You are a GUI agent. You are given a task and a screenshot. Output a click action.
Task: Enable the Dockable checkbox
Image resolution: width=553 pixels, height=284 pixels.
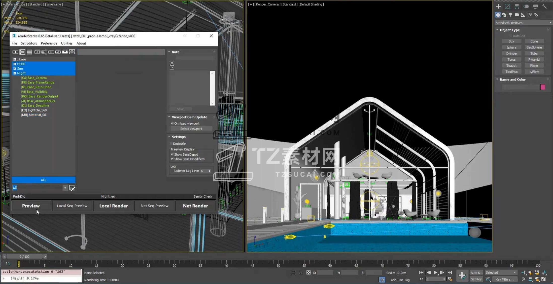tap(171, 144)
